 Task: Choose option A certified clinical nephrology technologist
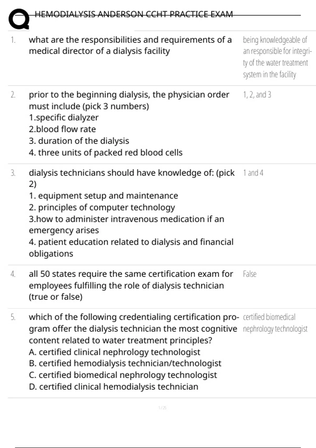click(115, 352)
